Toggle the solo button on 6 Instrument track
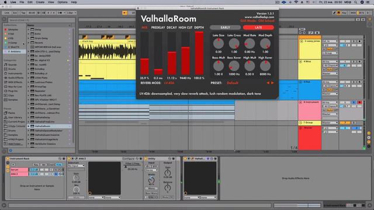This screenshot has width=374, height=210. coord(354,103)
